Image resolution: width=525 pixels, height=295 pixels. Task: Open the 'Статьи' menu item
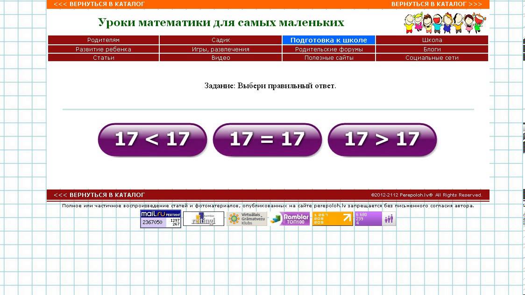click(x=103, y=57)
